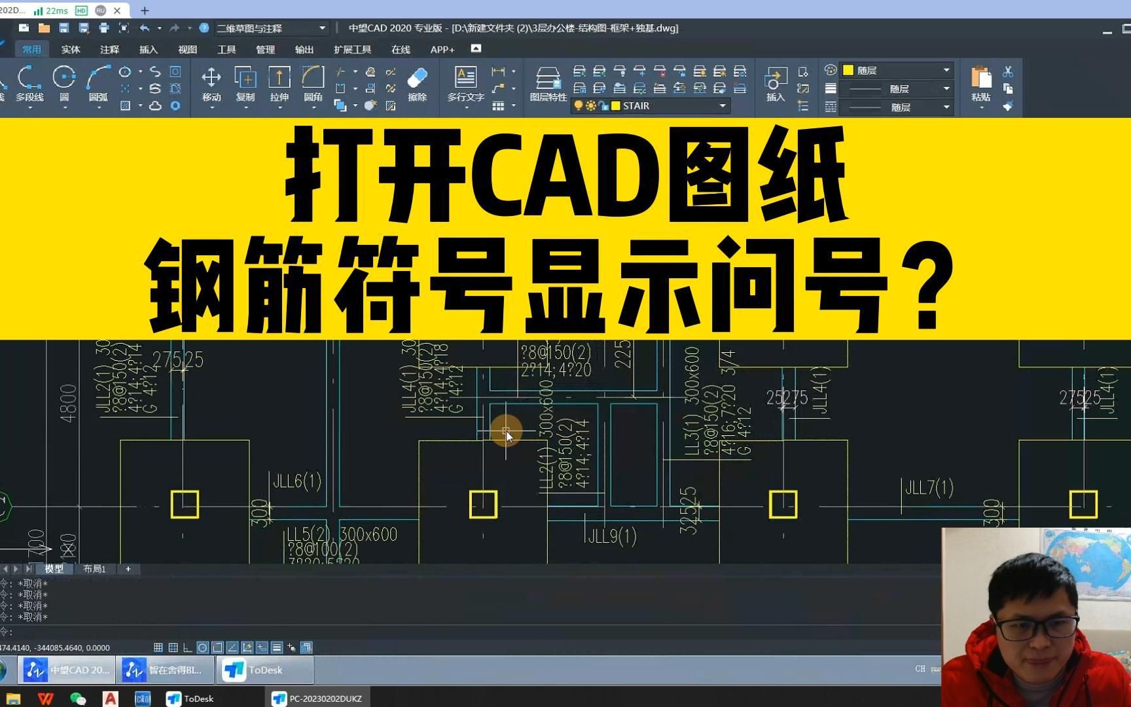This screenshot has width=1131, height=707.
Task: Toggle the lock on the STAIR layer
Action: tap(604, 105)
